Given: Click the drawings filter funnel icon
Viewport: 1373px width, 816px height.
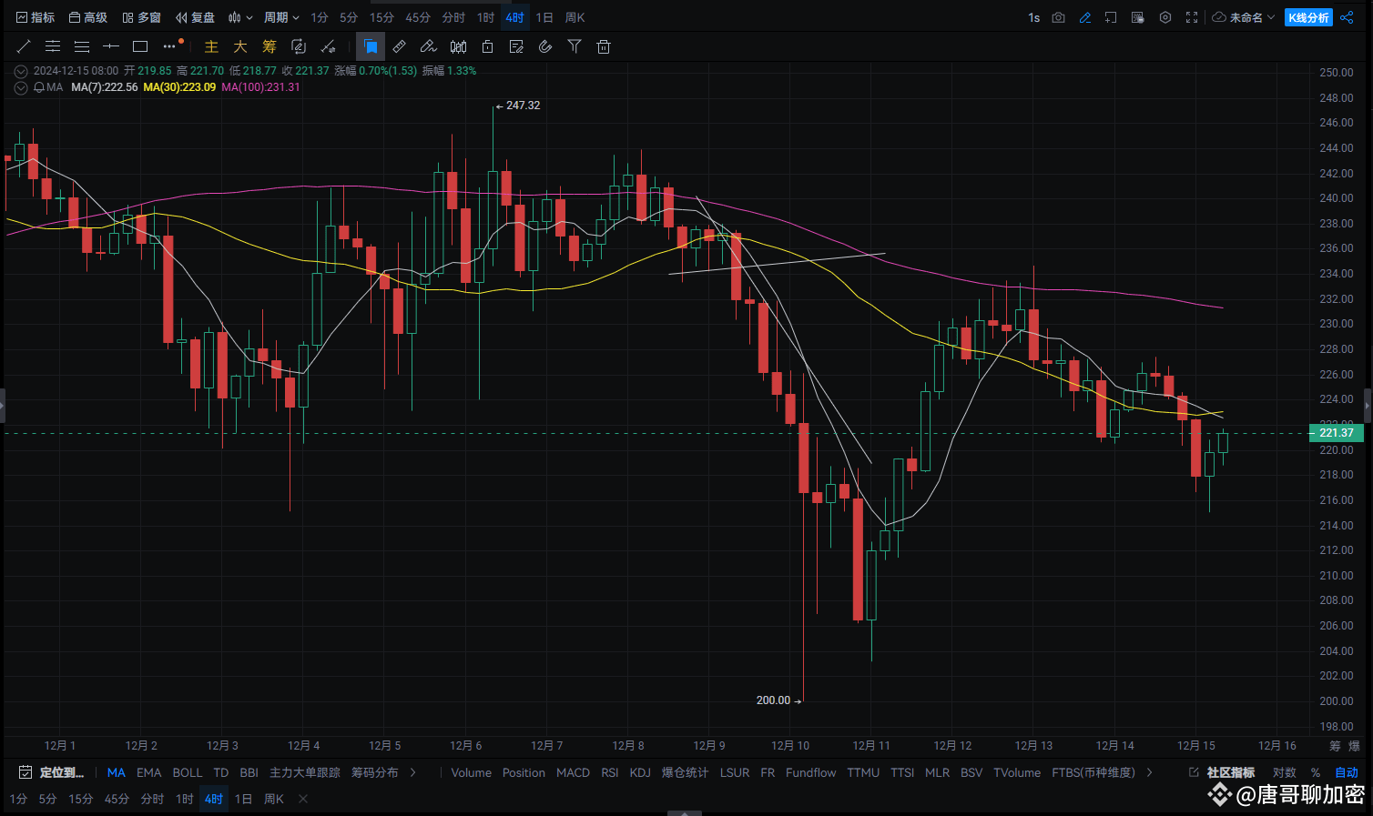Looking at the screenshot, I should tap(575, 46).
